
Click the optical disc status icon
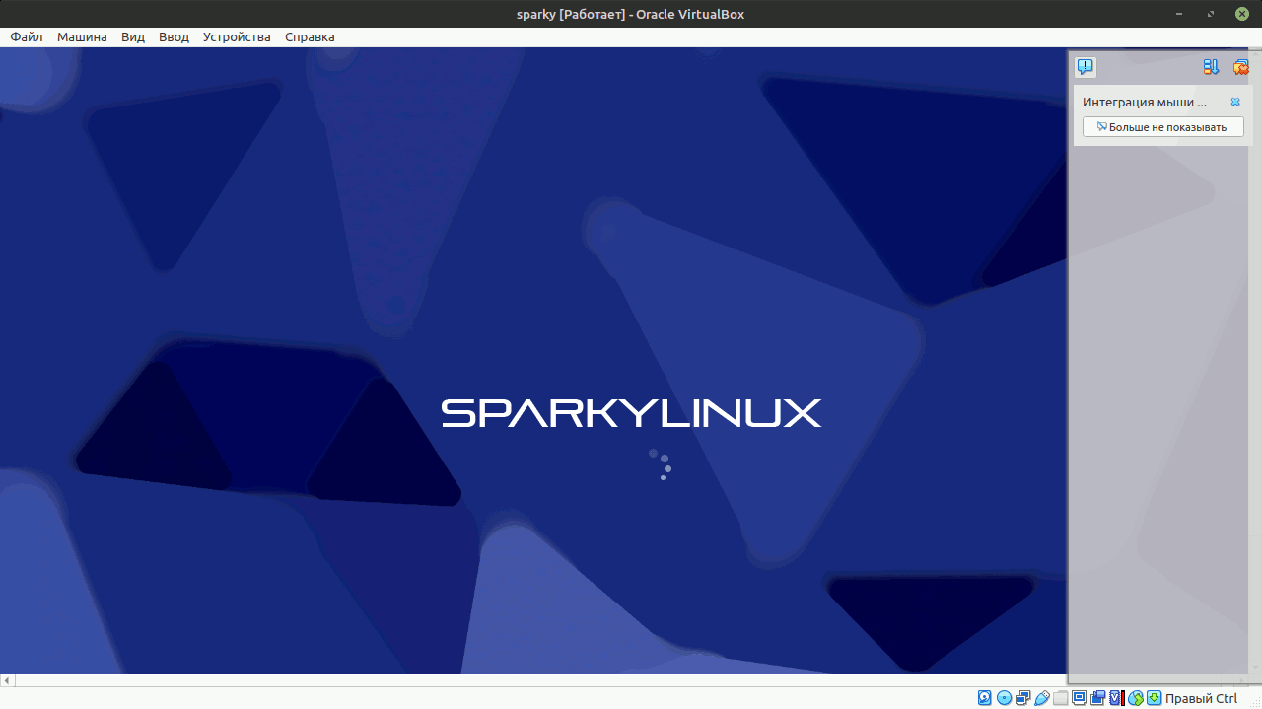1004,698
